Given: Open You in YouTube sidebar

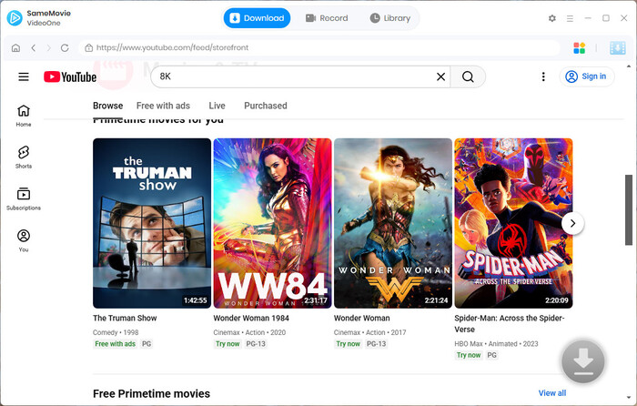Looking at the screenshot, I should click(x=24, y=241).
